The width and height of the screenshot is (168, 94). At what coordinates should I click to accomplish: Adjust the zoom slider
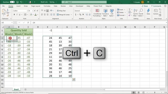tap(155, 92)
